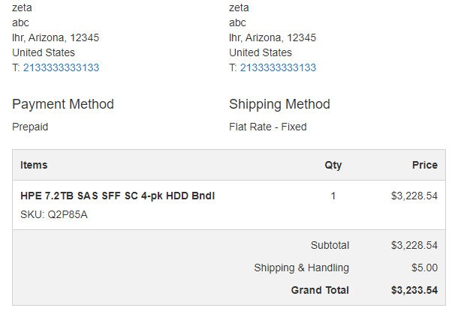Image resolution: width=455 pixels, height=311 pixels.
Task: Click the Grand Total label
Action: coord(320,290)
